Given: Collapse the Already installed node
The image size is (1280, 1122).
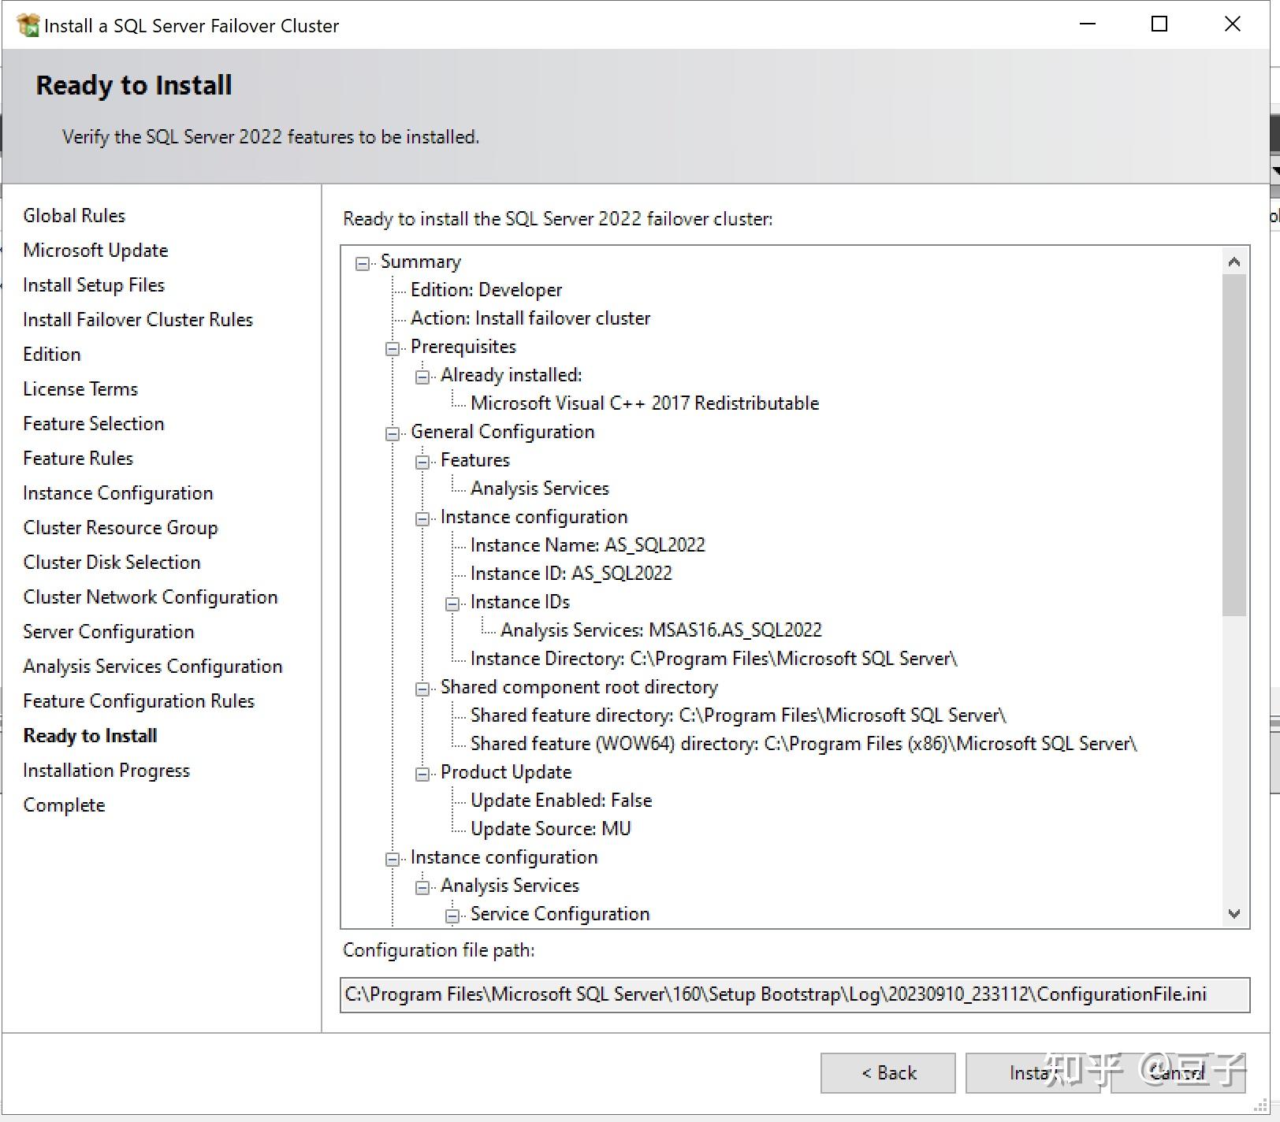Looking at the screenshot, I should (422, 377).
